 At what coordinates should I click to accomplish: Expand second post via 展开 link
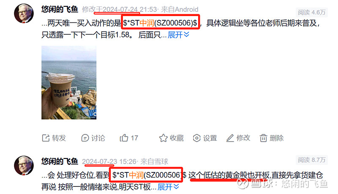[168, 187]
